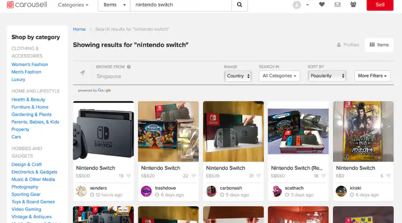Screen dimensions: 402x223
Task: Click the search magnifier button
Action: click(x=239, y=5)
